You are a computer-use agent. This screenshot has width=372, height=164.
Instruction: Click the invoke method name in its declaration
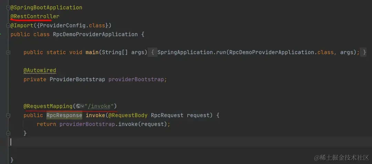pyautogui.click(x=95, y=115)
